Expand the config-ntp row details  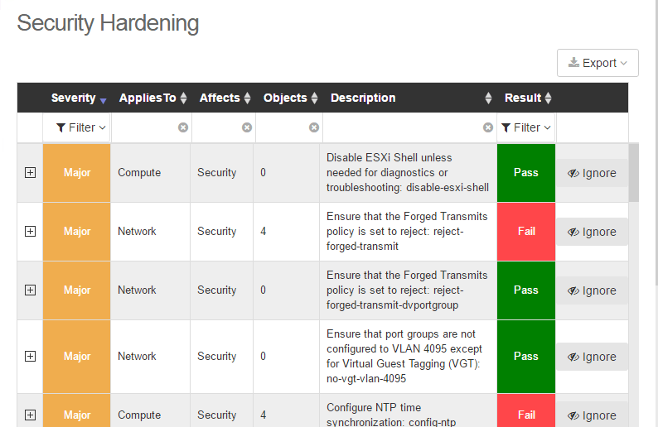(x=31, y=415)
